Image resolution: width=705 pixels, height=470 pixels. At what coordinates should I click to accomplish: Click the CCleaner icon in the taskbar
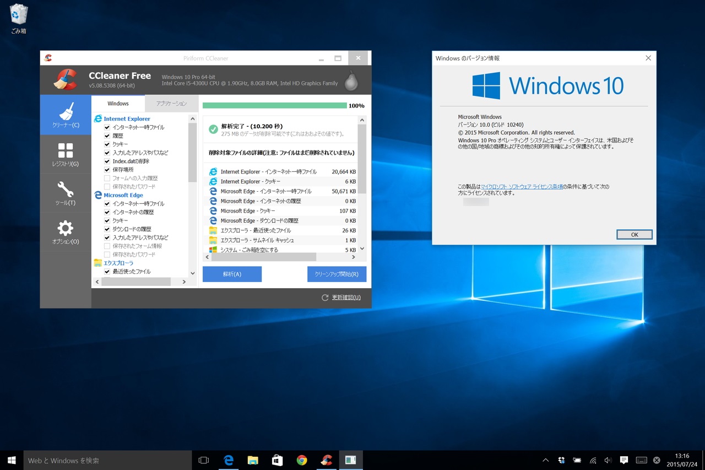326,460
